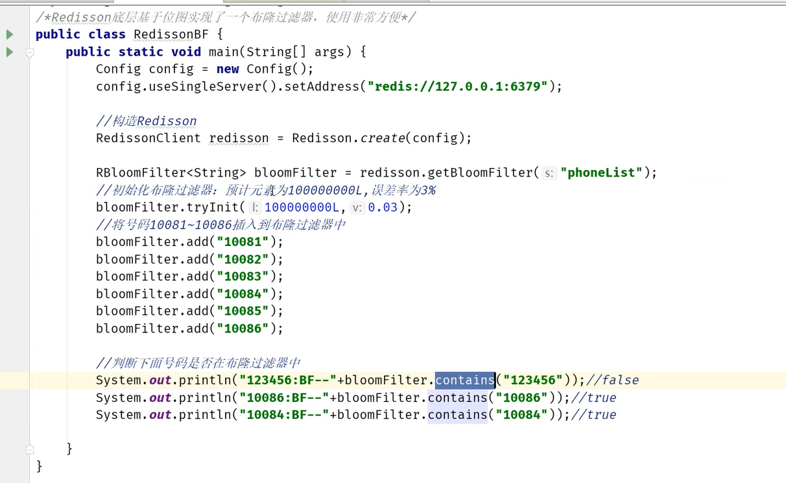Click the 100000000L argument in tryInit
This screenshot has width=786, height=483.
click(x=302, y=208)
